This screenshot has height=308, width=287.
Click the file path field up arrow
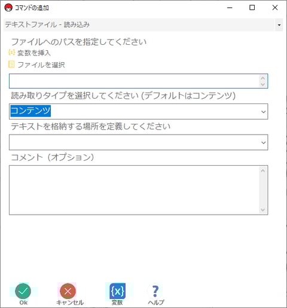point(263,78)
